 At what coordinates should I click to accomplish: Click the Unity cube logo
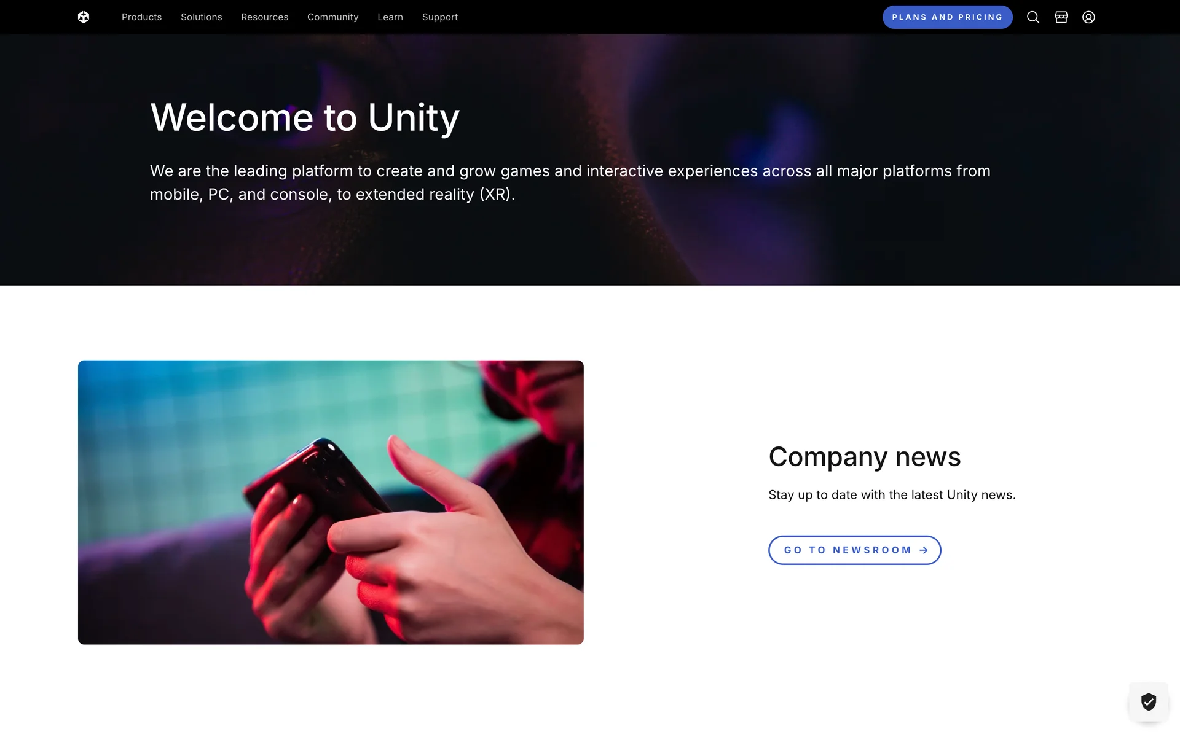(84, 17)
